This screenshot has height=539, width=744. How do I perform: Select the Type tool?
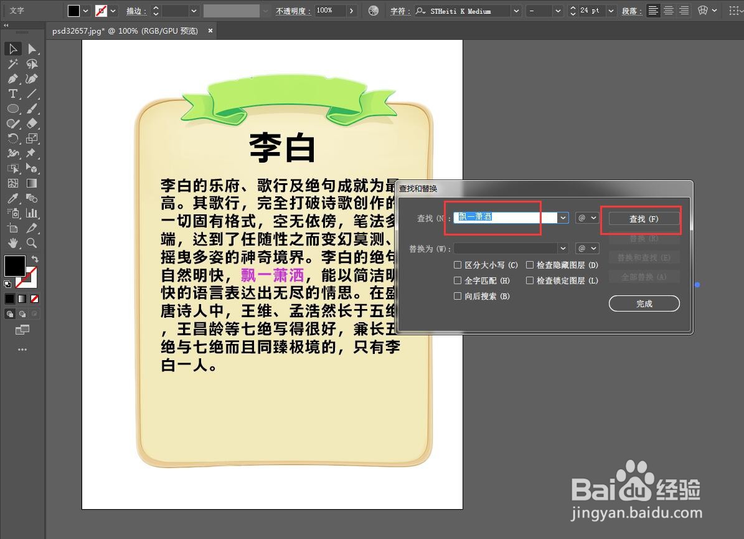click(x=12, y=95)
